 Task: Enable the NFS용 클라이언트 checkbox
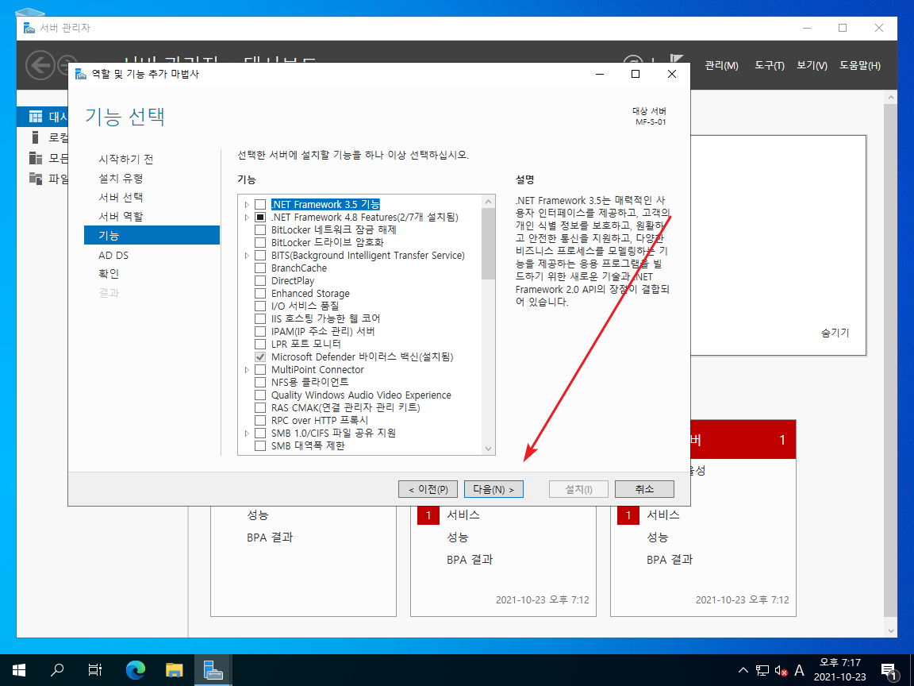click(x=260, y=382)
